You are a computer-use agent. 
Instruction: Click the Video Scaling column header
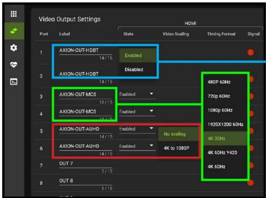[x=176, y=34]
